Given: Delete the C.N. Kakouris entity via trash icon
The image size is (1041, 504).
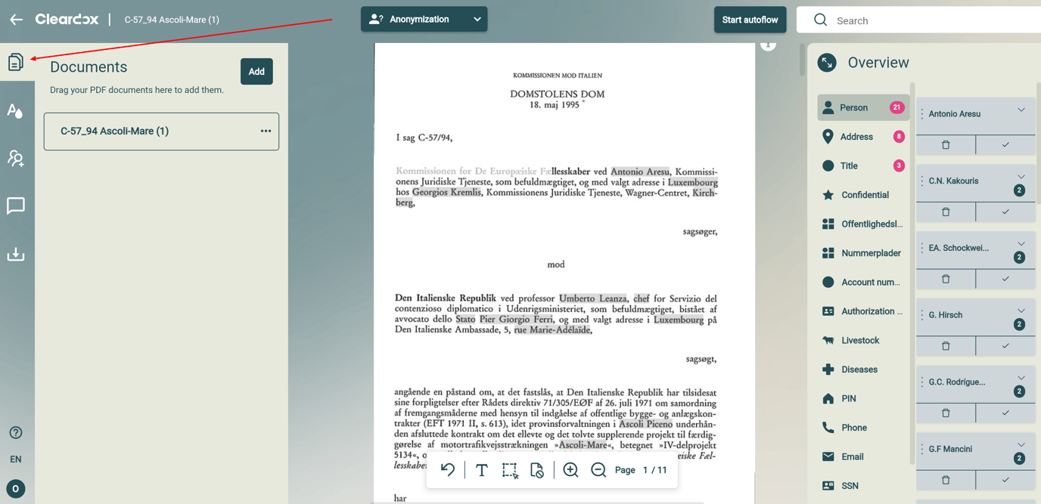Looking at the screenshot, I should click(x=946, y=212).
